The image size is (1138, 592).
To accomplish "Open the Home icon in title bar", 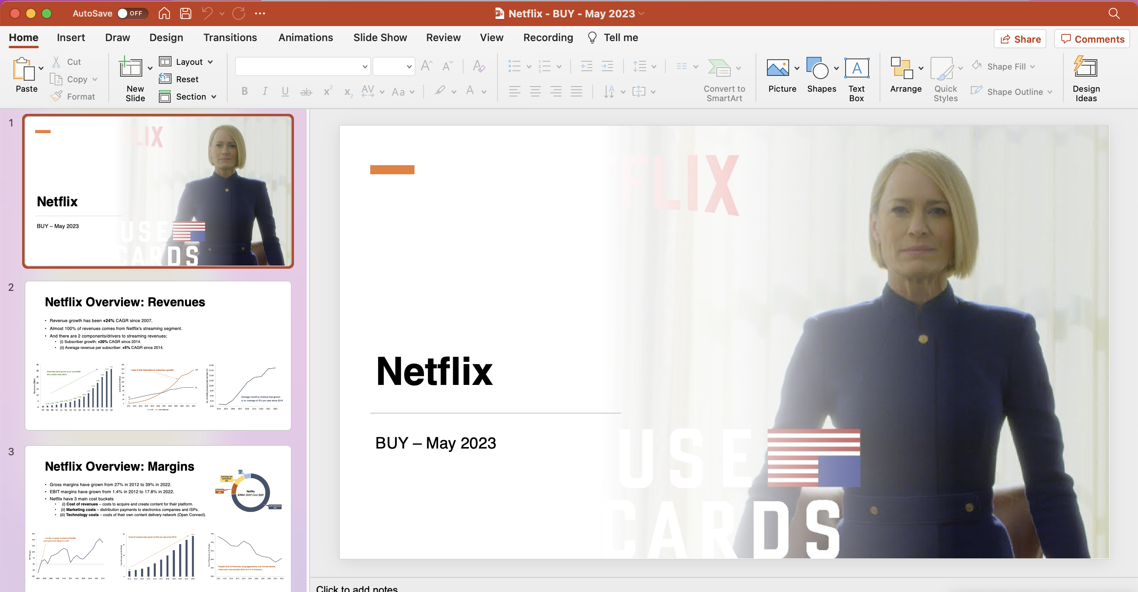I will click(164, 13).
